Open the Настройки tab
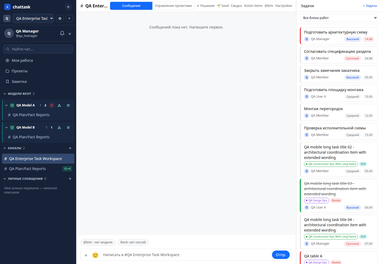 coord(284,6)
